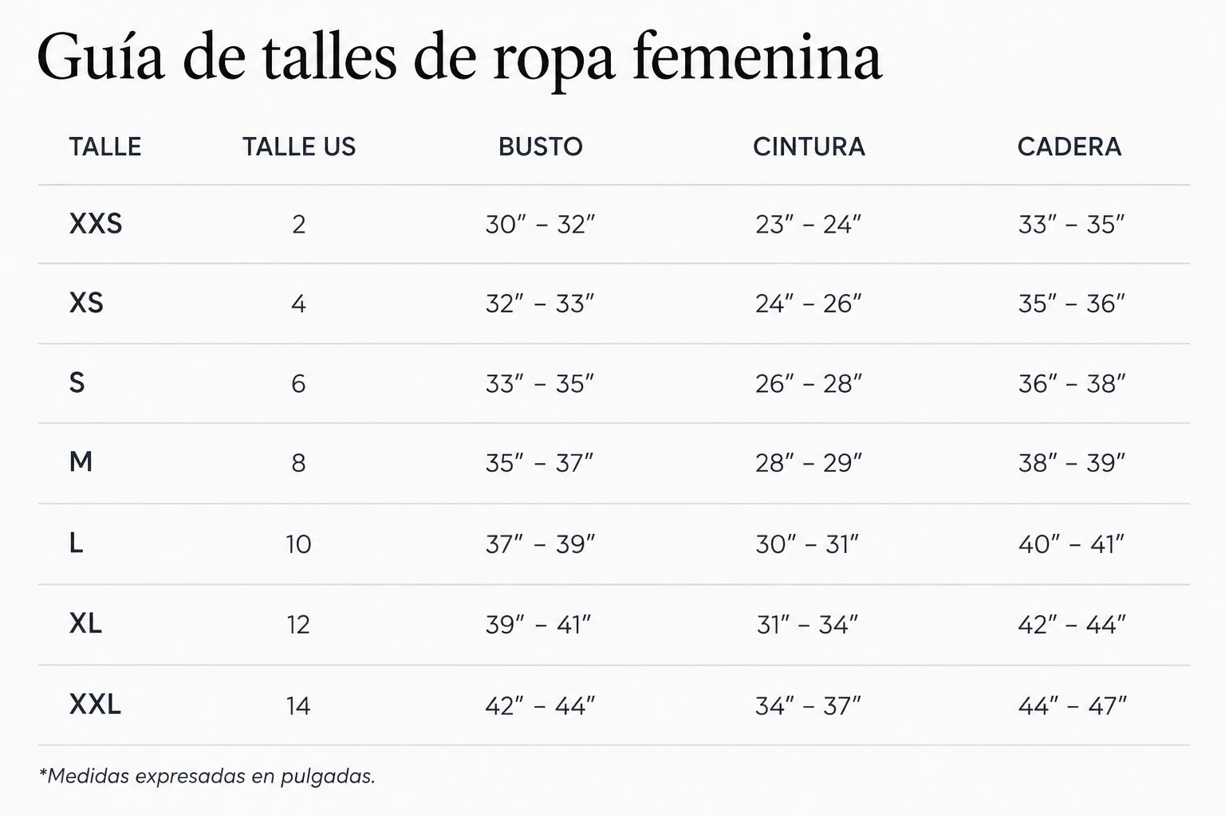The width and height of the screenshot is (1225, 816).
Task: Select the CINTURA column header
Action: pyautogui.click(x=809, y=147)
